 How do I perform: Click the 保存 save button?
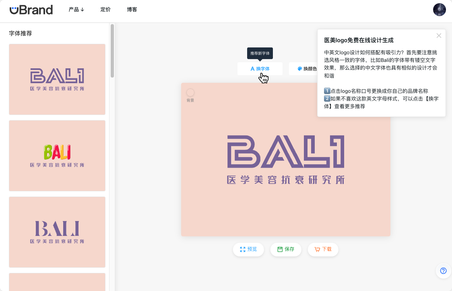(x=286, y=249)
